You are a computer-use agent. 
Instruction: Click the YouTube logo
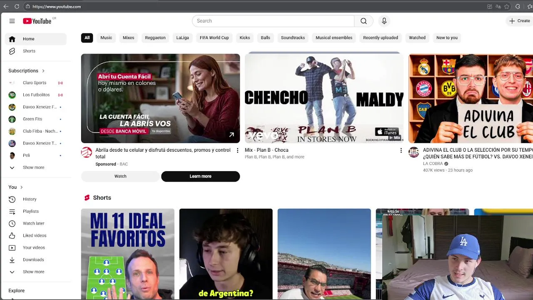pos(37,21)
